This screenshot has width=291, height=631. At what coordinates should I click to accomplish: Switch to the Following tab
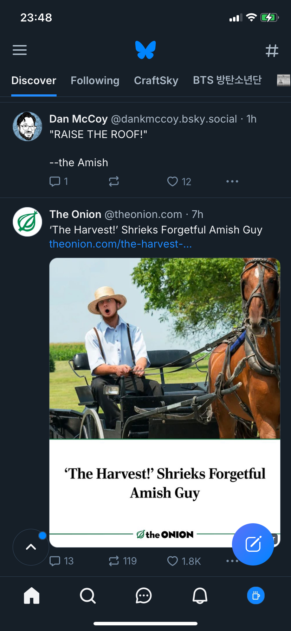click(x=95, y=81)
